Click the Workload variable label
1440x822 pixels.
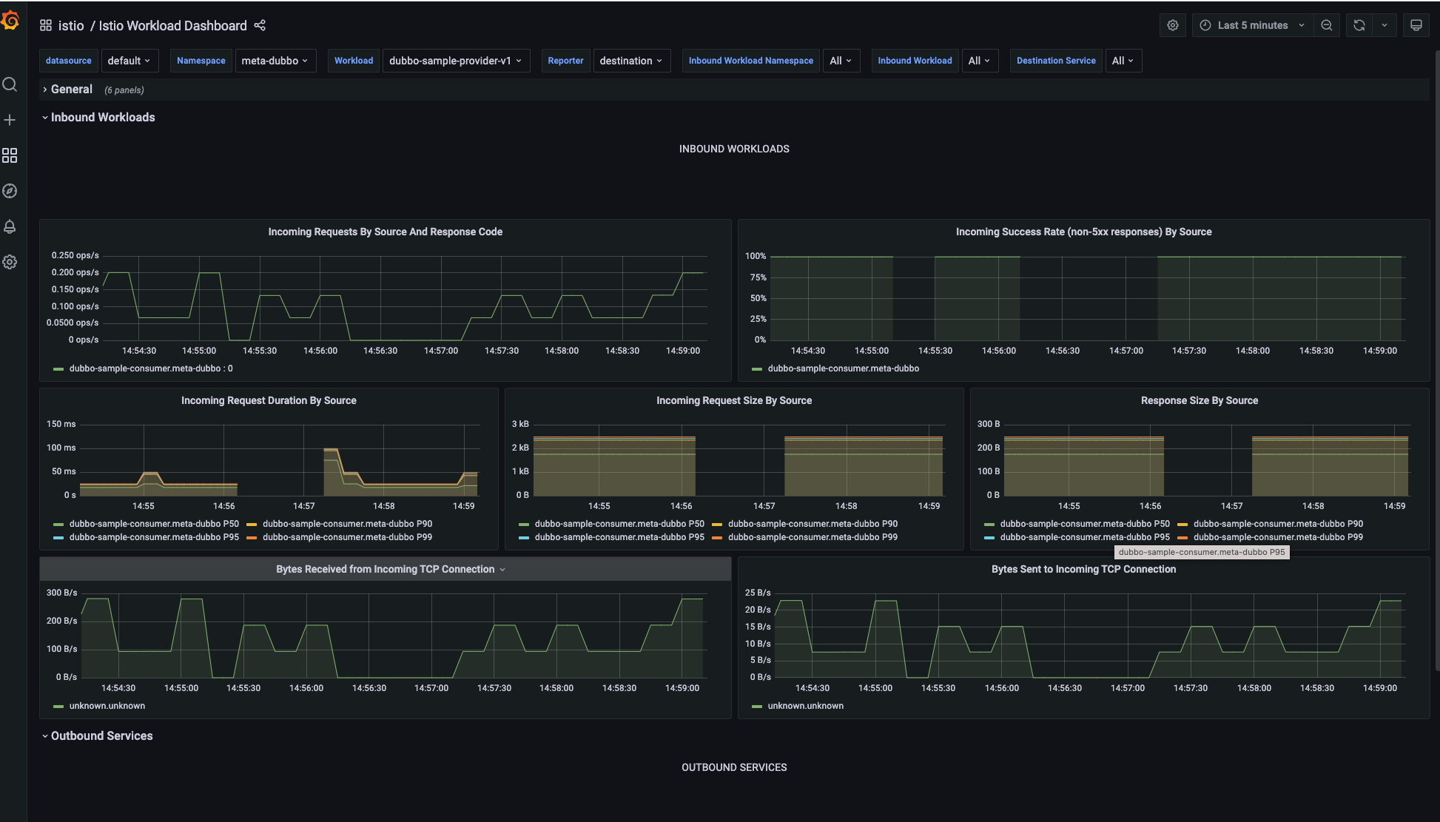[x=354, y=61]
